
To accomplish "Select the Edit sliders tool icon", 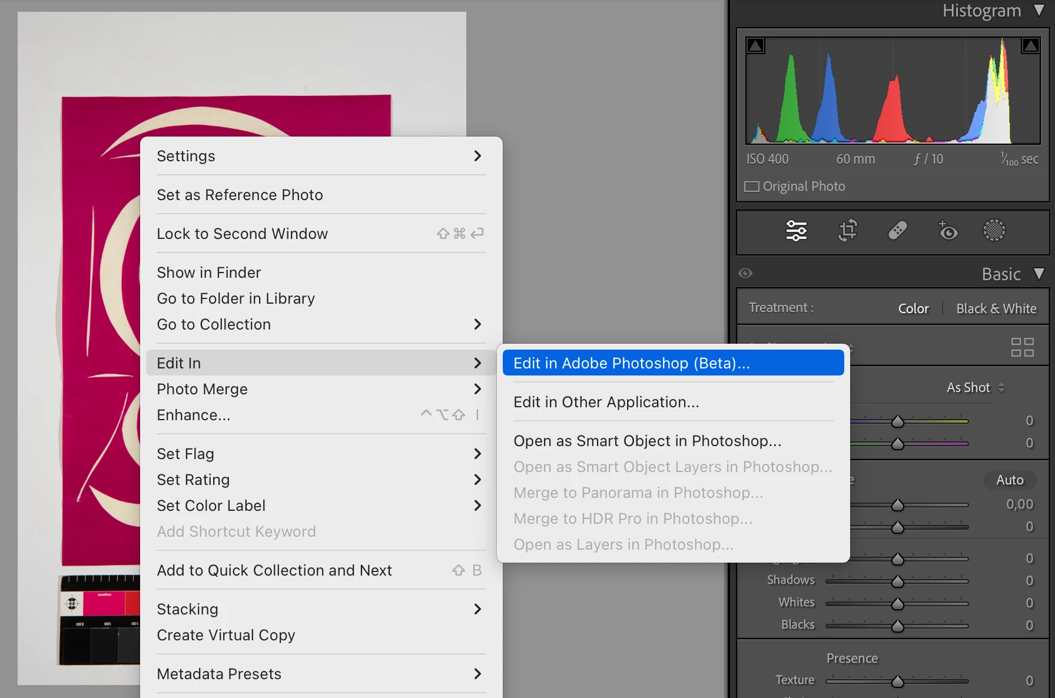I will [797, 231].
